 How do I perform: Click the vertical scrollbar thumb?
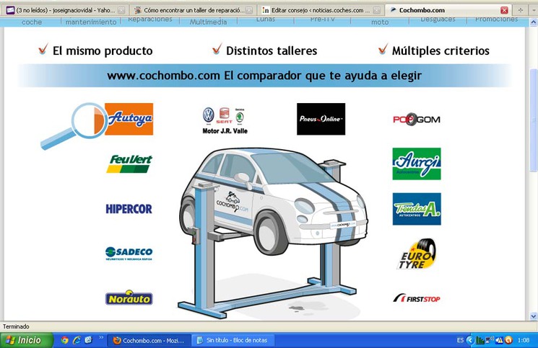[x=534, y=120]
